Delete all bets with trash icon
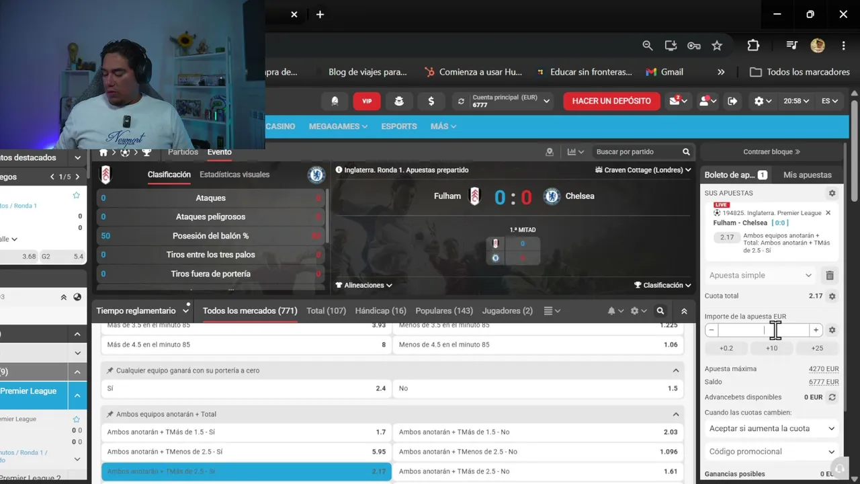The height and width of the screenshot is (484, 860). tap(830, 275)
